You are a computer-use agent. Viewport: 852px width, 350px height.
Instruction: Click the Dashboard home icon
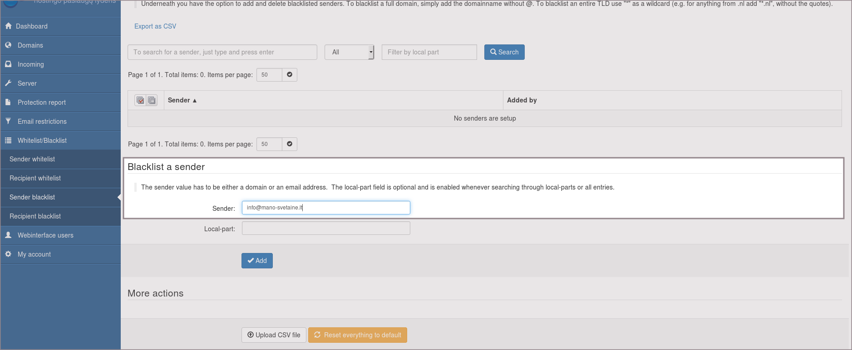[x=8, y=26]
